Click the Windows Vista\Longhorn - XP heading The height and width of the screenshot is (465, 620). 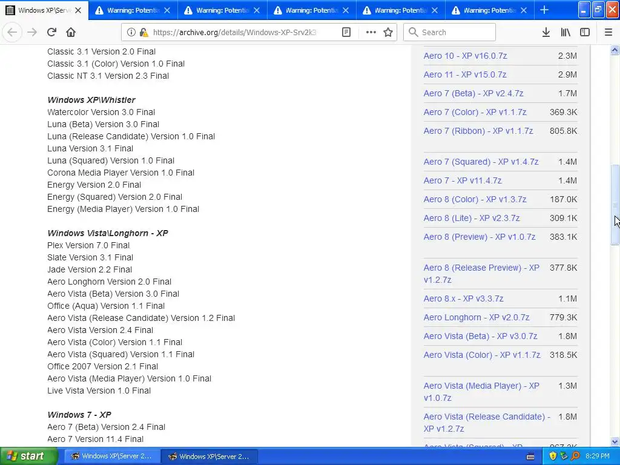pos(108,233)
